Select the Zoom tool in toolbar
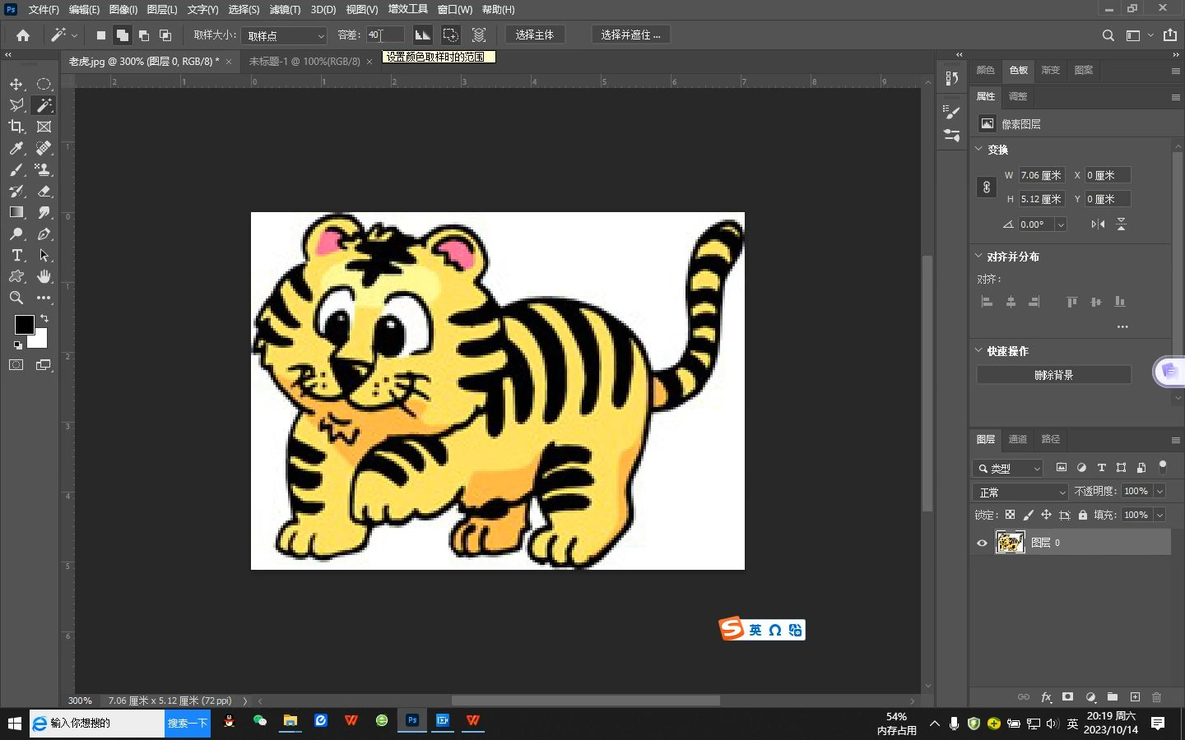This screenshot has height=740, width=1185. 16,298
